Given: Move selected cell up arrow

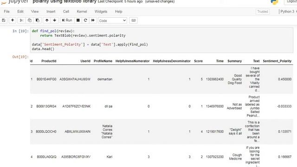Looking at the screenshot, I should point(47,20).
